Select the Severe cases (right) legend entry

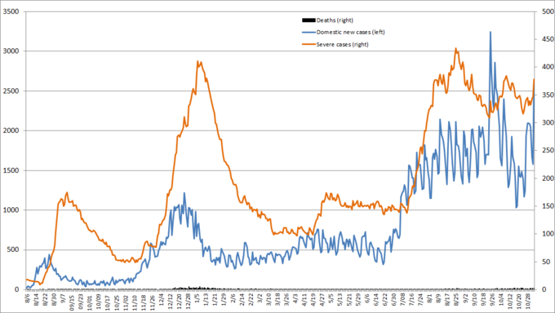click(x=335, y=45)
